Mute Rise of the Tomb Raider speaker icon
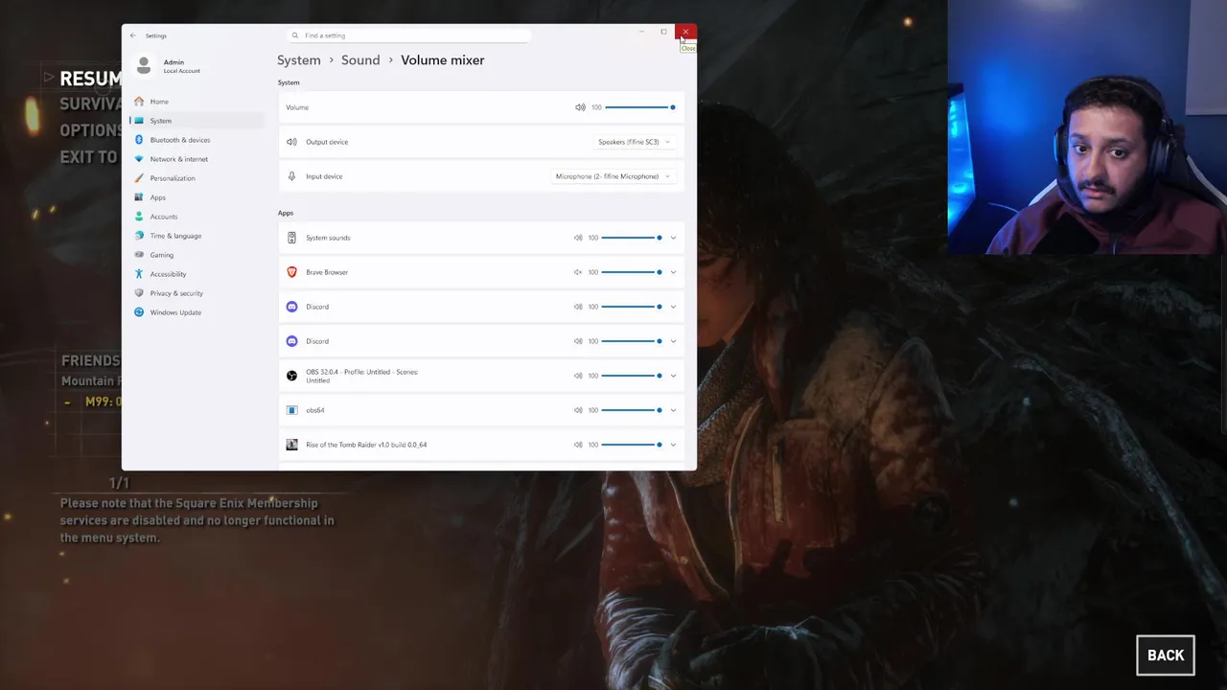 point(578,445)
